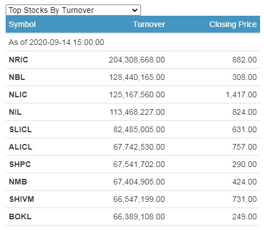Select the SLICL symbol link

tap(20, 129)
